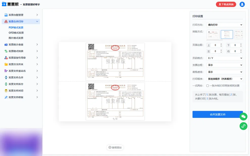This screenshot has height=156, width=250.
Task: Click the 票票帮 logo icon
Action: click(x=4, y=4)
